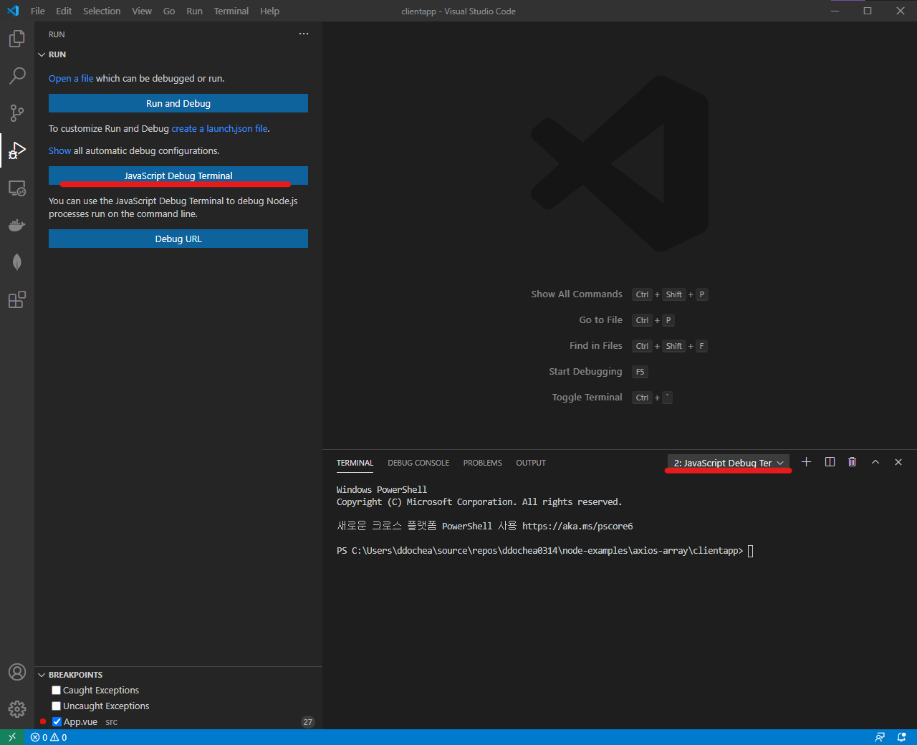Click the JavaScript Debug Terminal button

click(178, 176)
